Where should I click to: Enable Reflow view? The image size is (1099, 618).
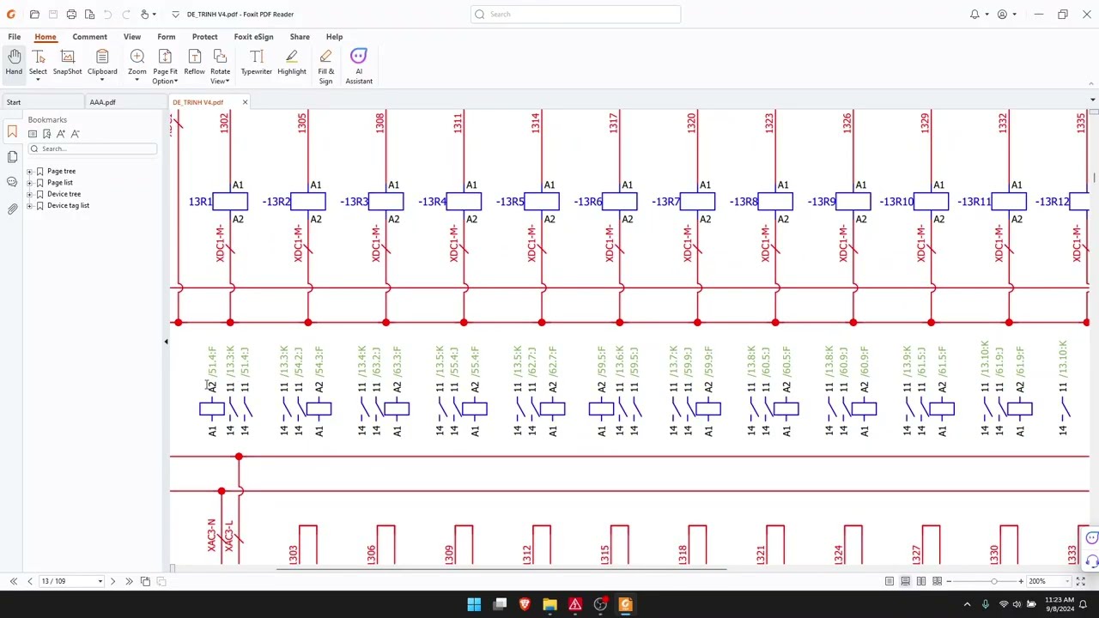[x=194, y=63]
